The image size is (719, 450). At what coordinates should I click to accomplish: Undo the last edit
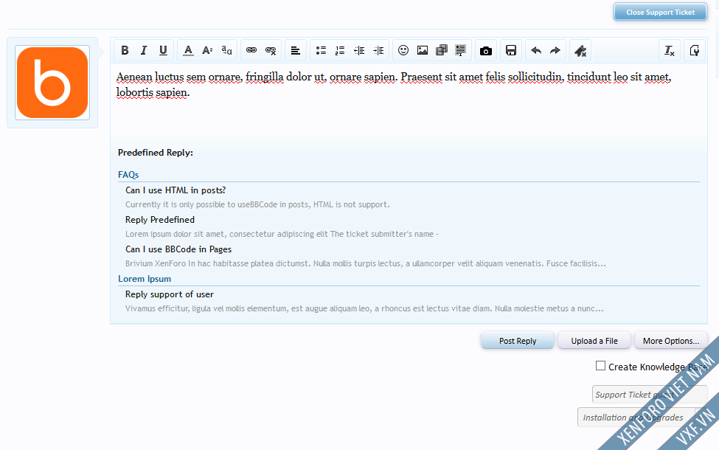(x=536, y=50)
